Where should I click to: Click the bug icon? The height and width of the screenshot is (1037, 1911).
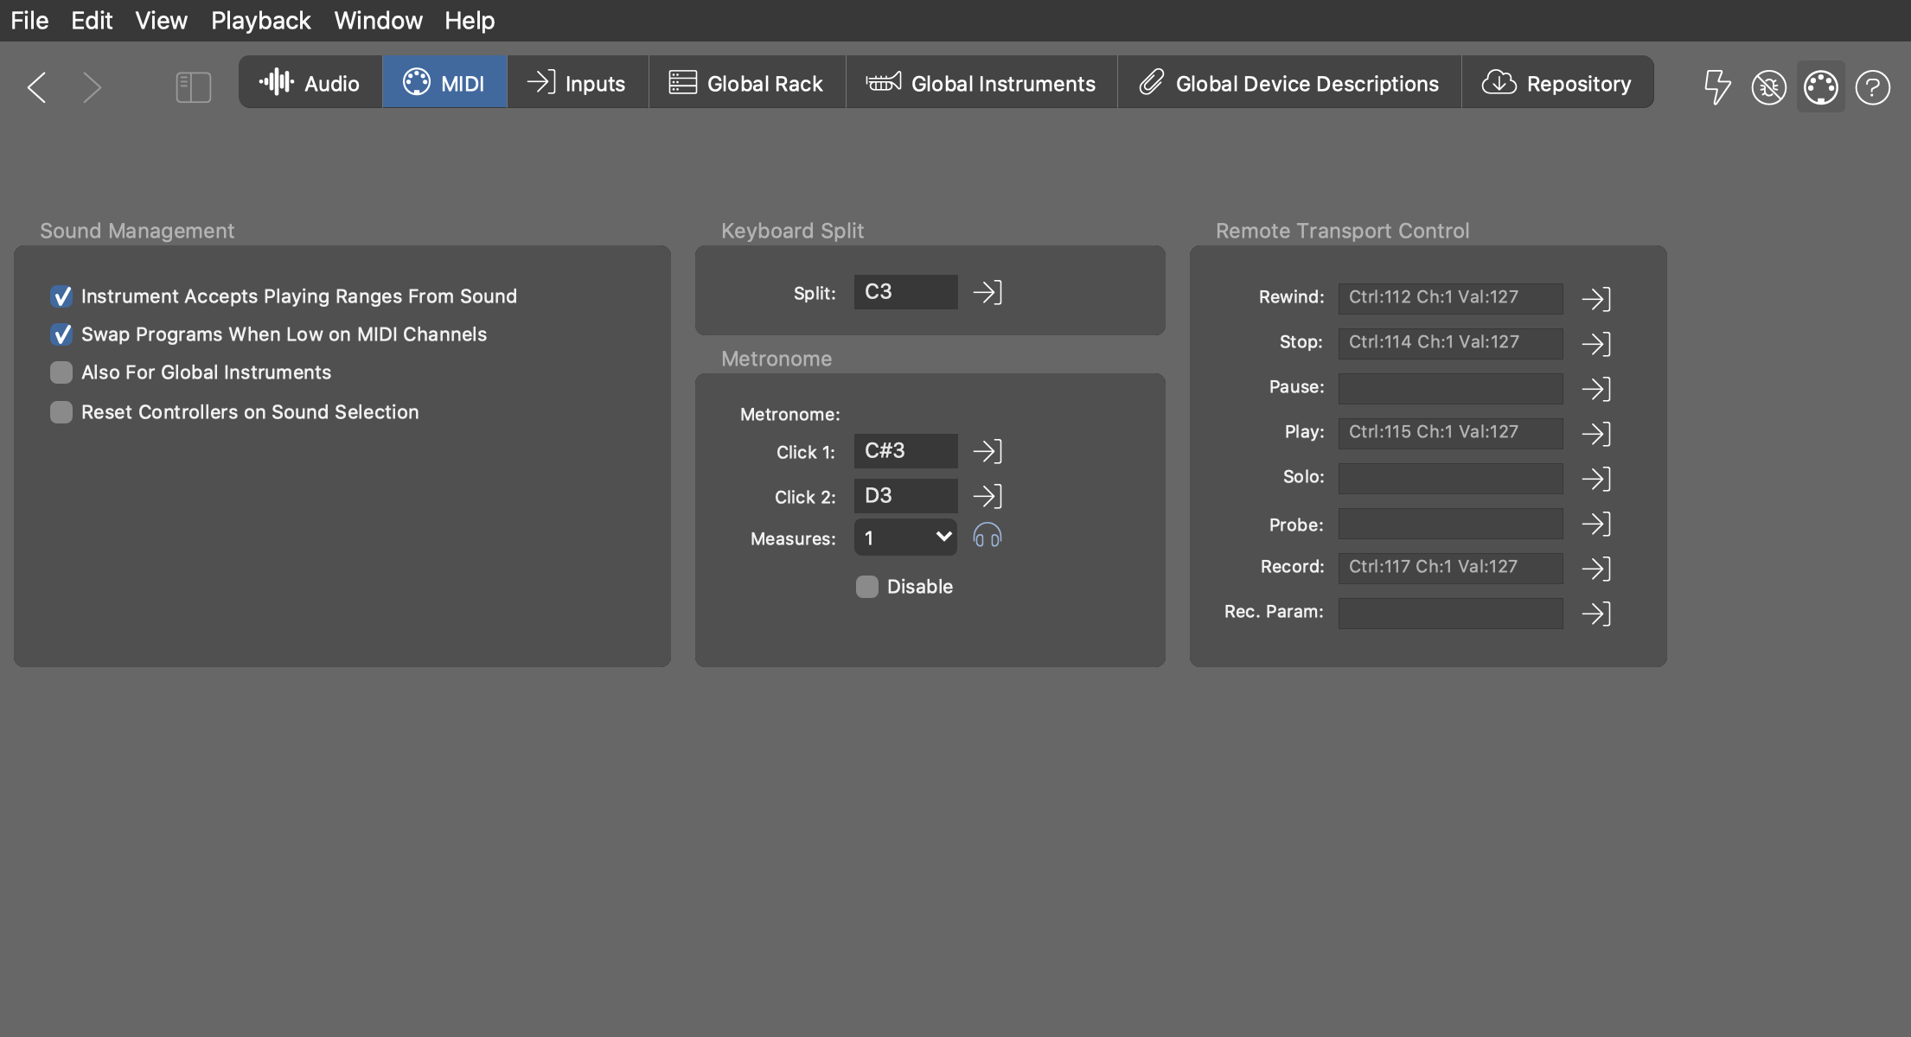click(x=1768, y=86)
